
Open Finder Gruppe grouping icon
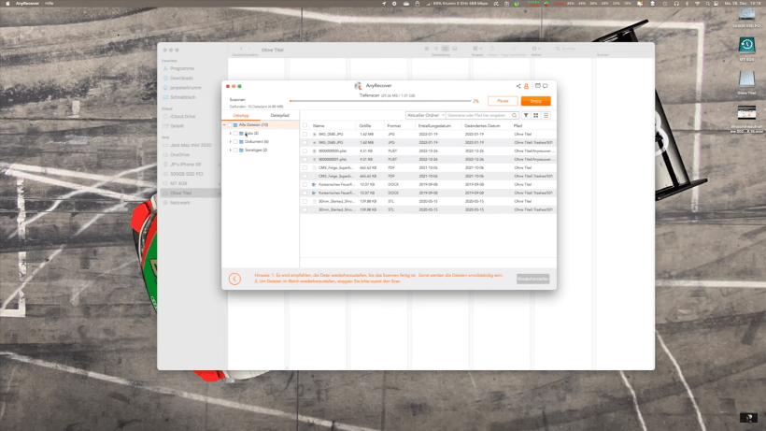coord(476,49)
